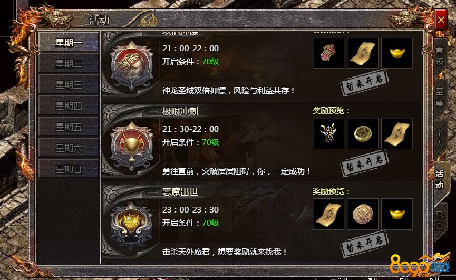
Task: Click the gold ingot reward in first event
Action: click(397, 53)
